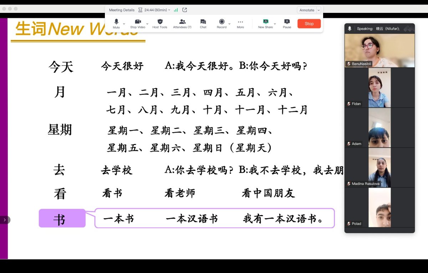This screenshot has height=273, width=428.
Task: Mute the microphone in the meeting toolbar
Action: pos(116,24)
